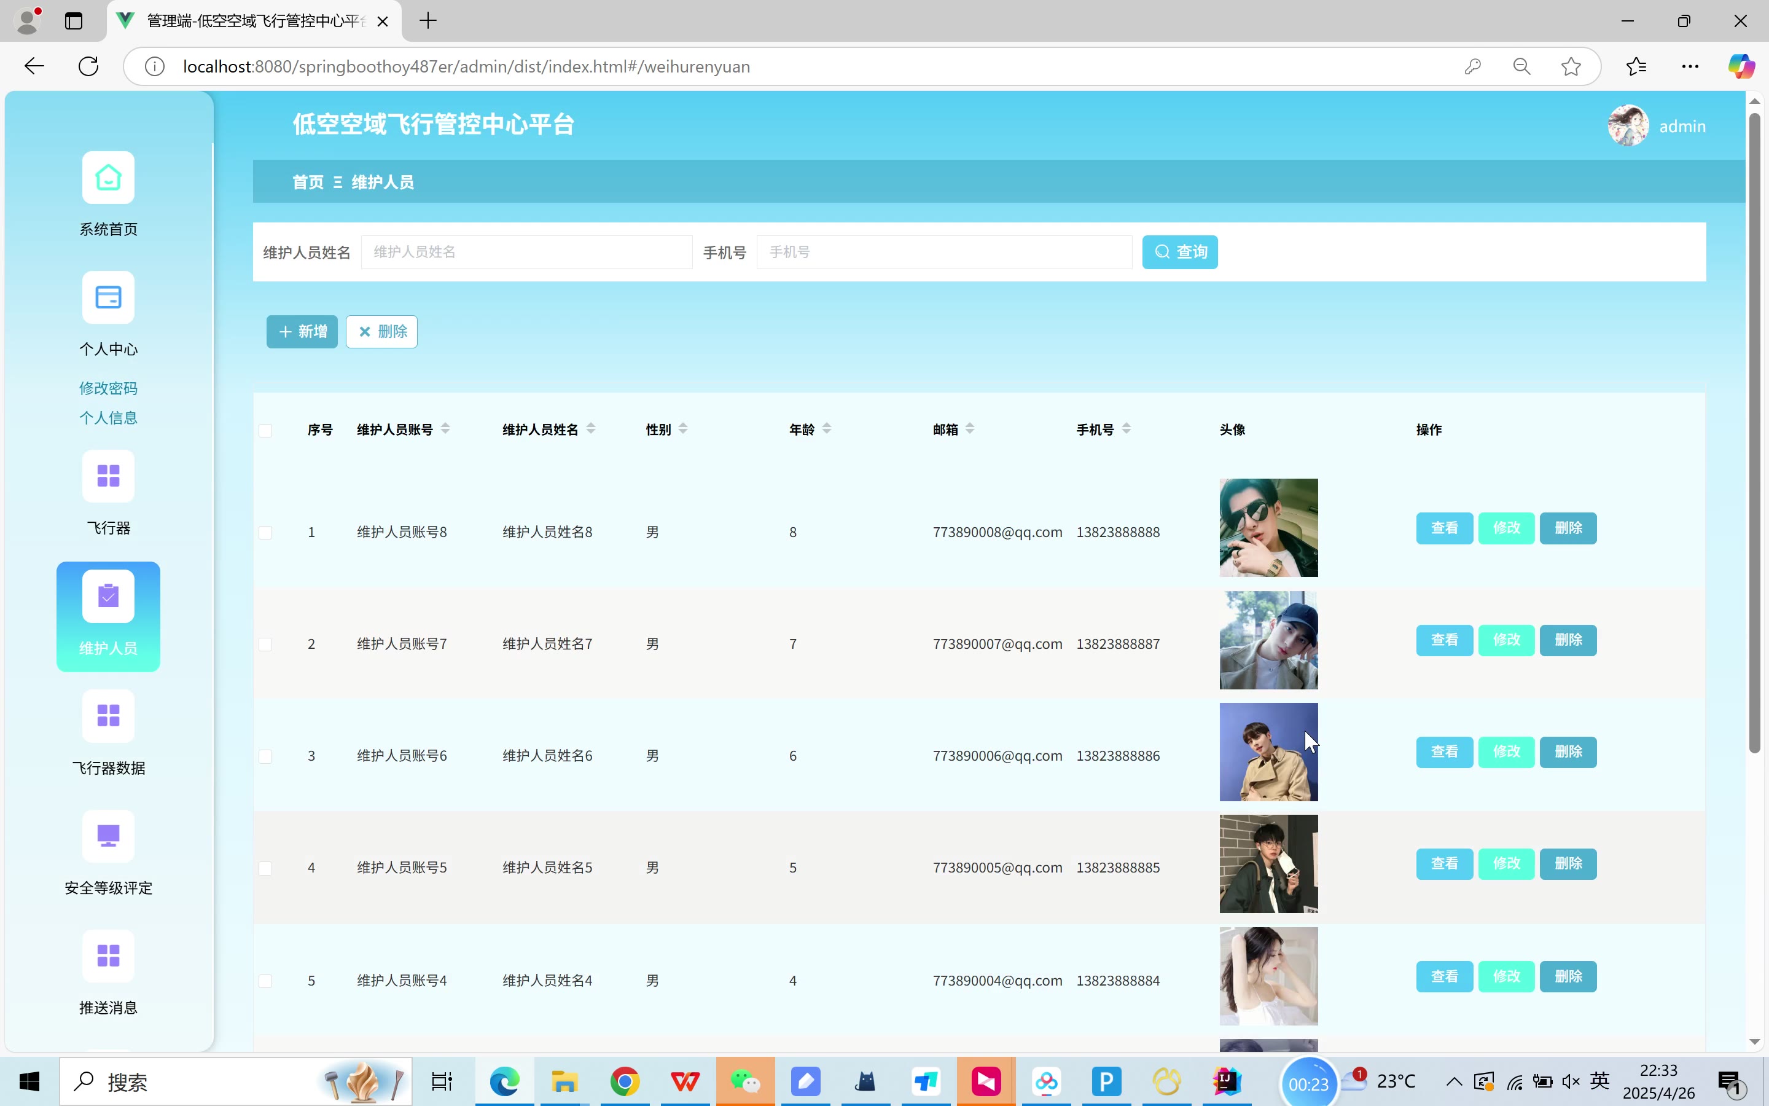
Task: Refresh the browser page
Action: tap(88, 66)
